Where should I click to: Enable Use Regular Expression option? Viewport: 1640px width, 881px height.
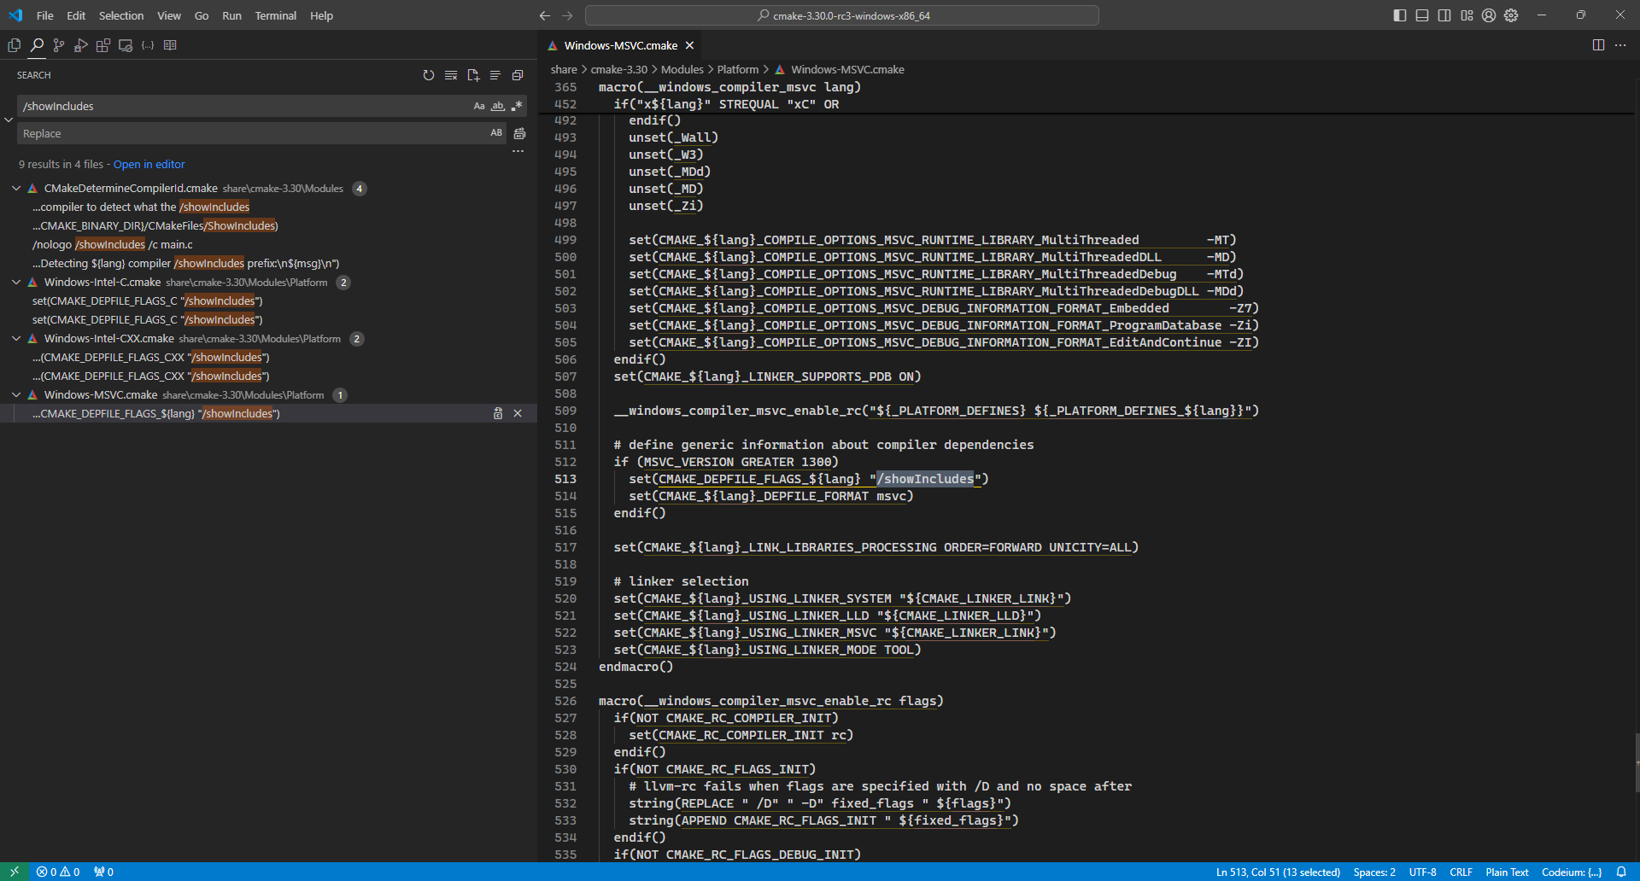516,106
